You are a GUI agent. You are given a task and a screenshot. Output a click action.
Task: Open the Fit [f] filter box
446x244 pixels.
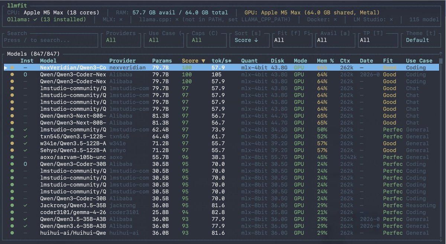click(292, 40)
